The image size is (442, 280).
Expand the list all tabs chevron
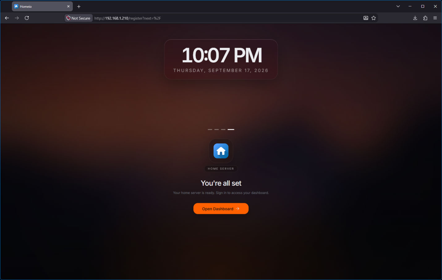tap(398, 6)
